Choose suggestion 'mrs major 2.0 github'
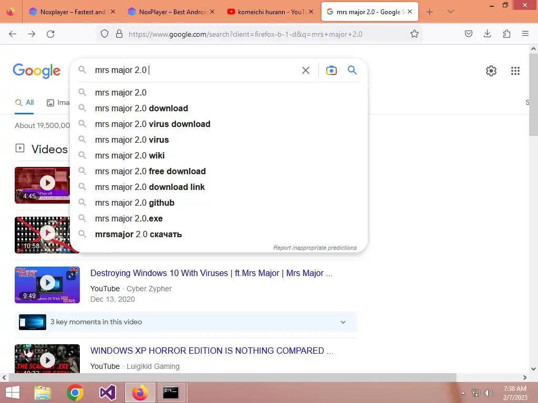 [219, 203]
